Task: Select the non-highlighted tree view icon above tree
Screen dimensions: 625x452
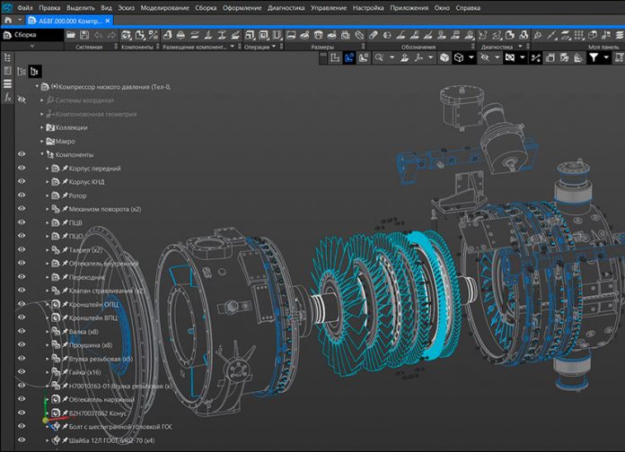Action: tap(22, 71)
